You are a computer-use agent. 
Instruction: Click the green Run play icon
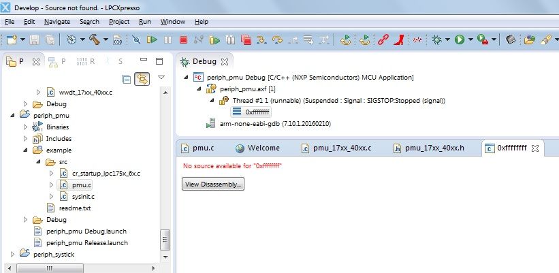[x=459, y=39]
